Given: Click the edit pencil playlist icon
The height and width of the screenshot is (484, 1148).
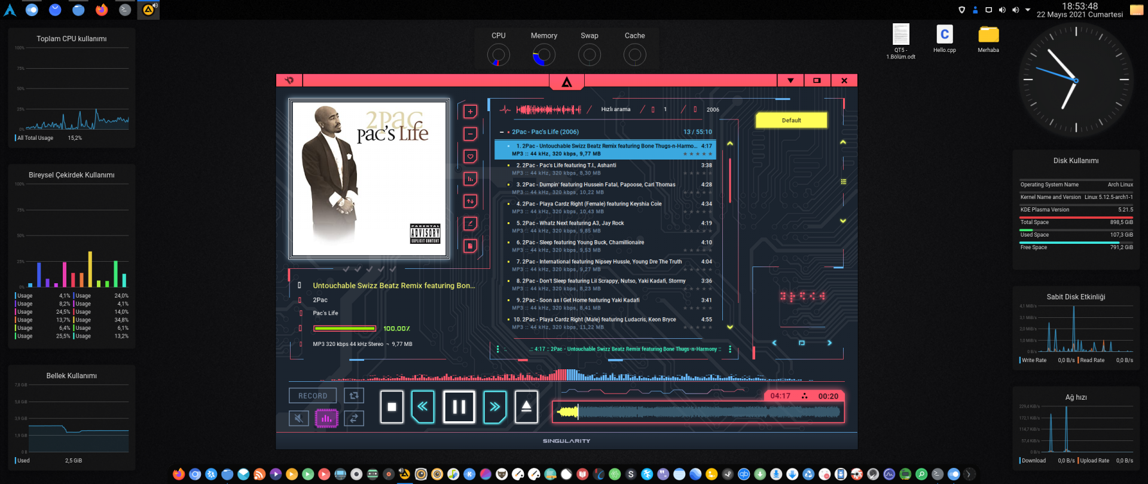Looking at the screenshot, I should click(471, 223).
